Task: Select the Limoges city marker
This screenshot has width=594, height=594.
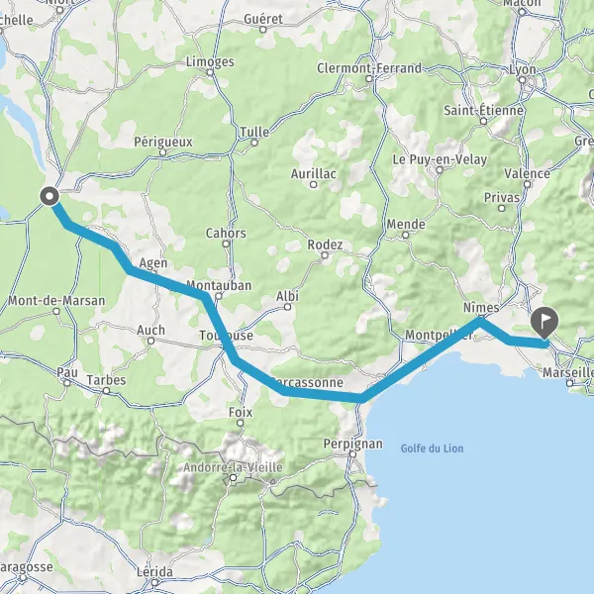Action: [x=211, y=72]
